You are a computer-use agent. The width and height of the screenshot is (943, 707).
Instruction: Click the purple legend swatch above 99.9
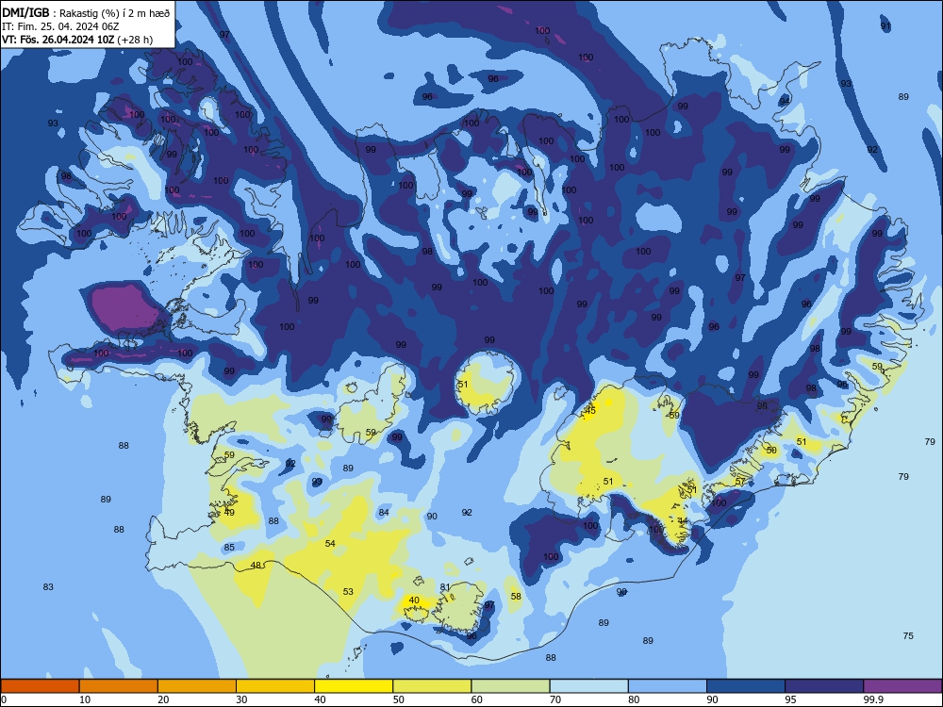point(902,686)
